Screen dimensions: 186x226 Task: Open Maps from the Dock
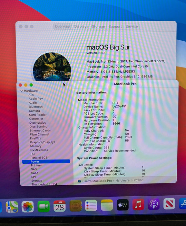click(12, 207)
